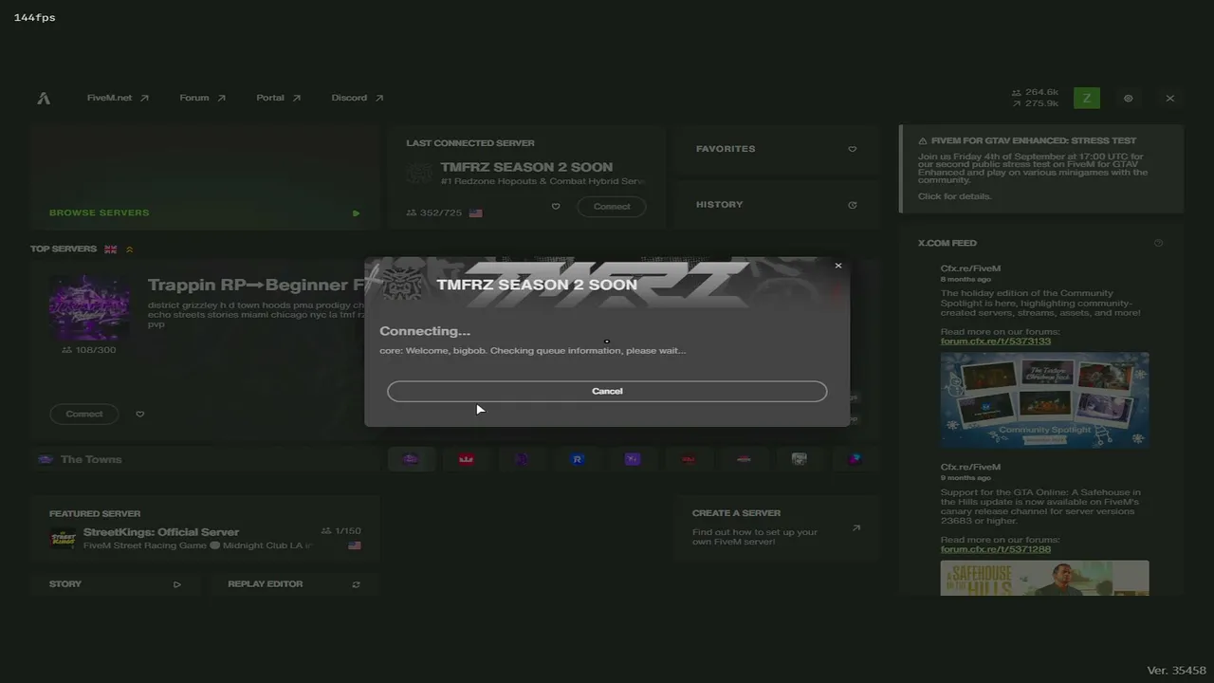1214x683 pixels.
Task: Click the X.com Feed help icon
Action: point(1158,243)
